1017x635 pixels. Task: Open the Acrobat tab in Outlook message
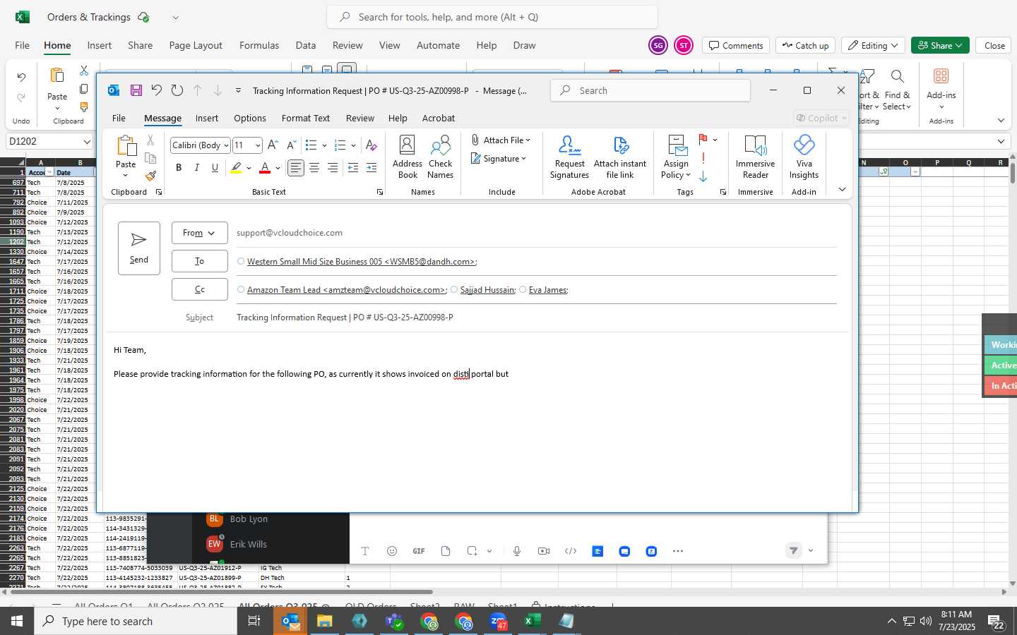pos(438,118)
